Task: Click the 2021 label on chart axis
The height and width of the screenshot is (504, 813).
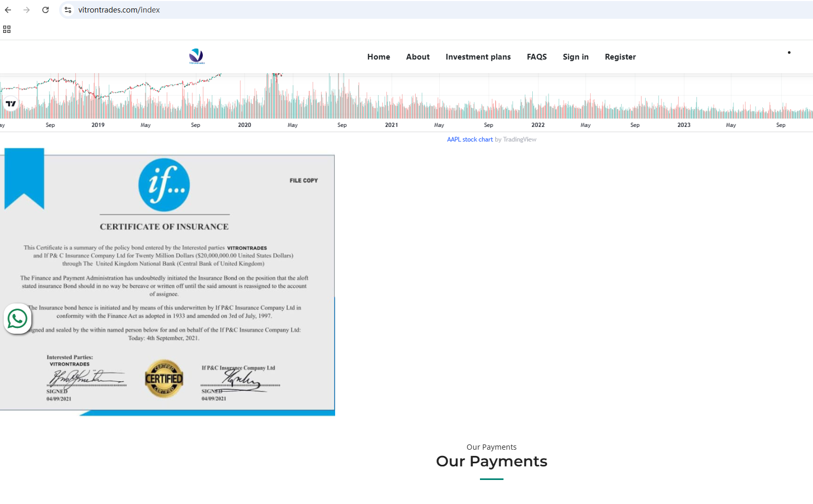Action: (392, 125)
